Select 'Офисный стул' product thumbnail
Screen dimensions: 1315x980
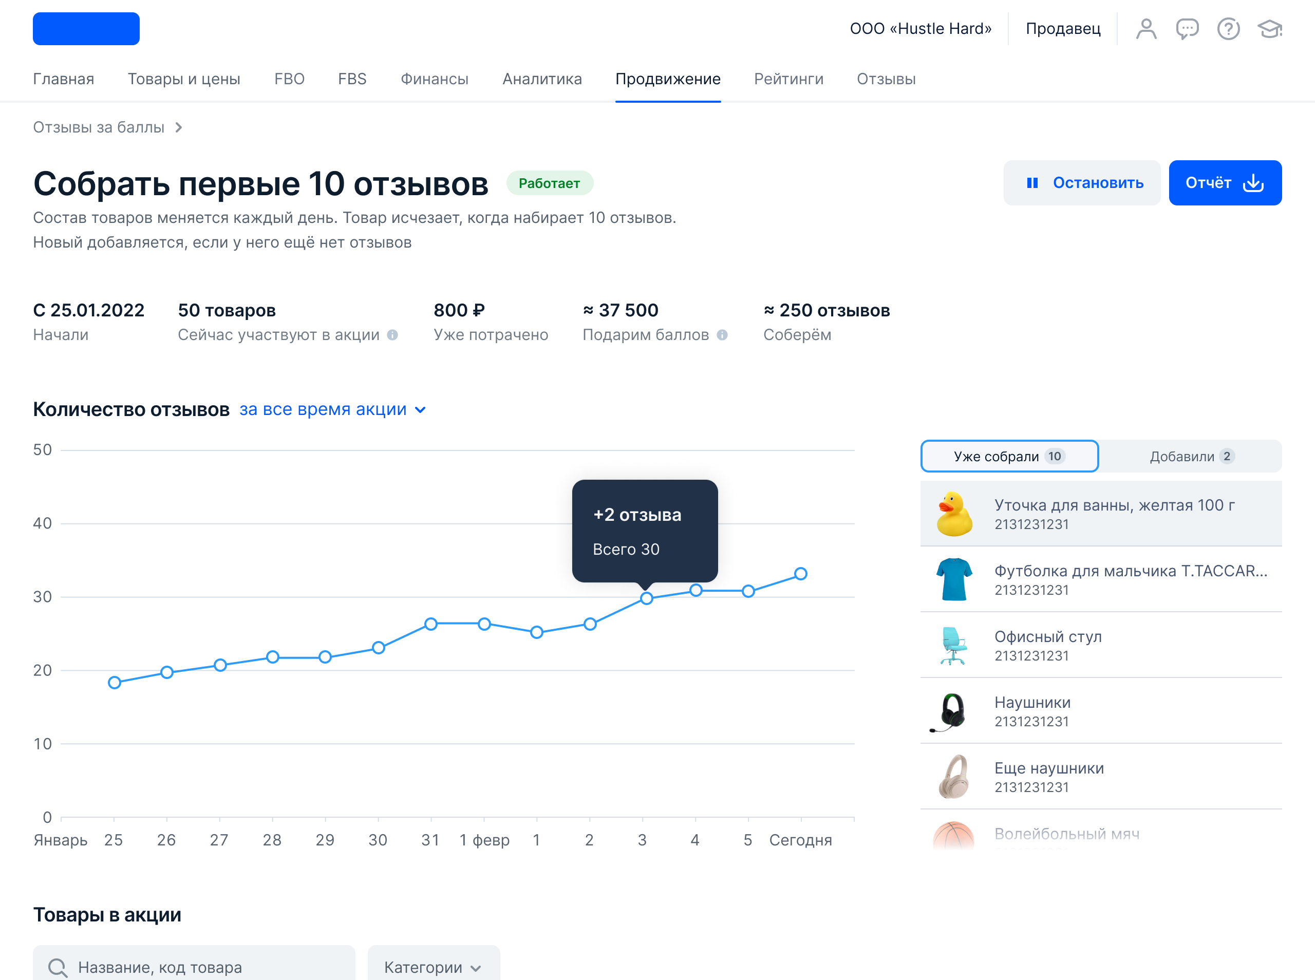953,646
